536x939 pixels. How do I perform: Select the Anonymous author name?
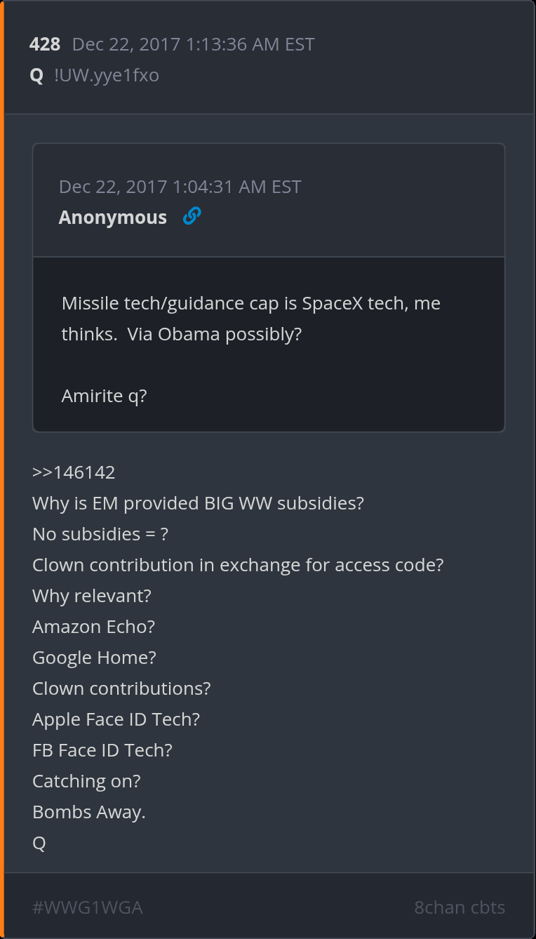click(113, 218)
